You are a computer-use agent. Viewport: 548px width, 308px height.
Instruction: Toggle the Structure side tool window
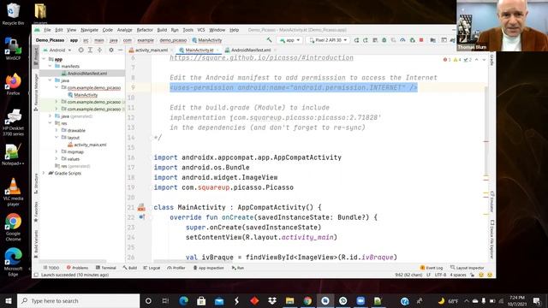pyautogui.click(x=36, y=184)
